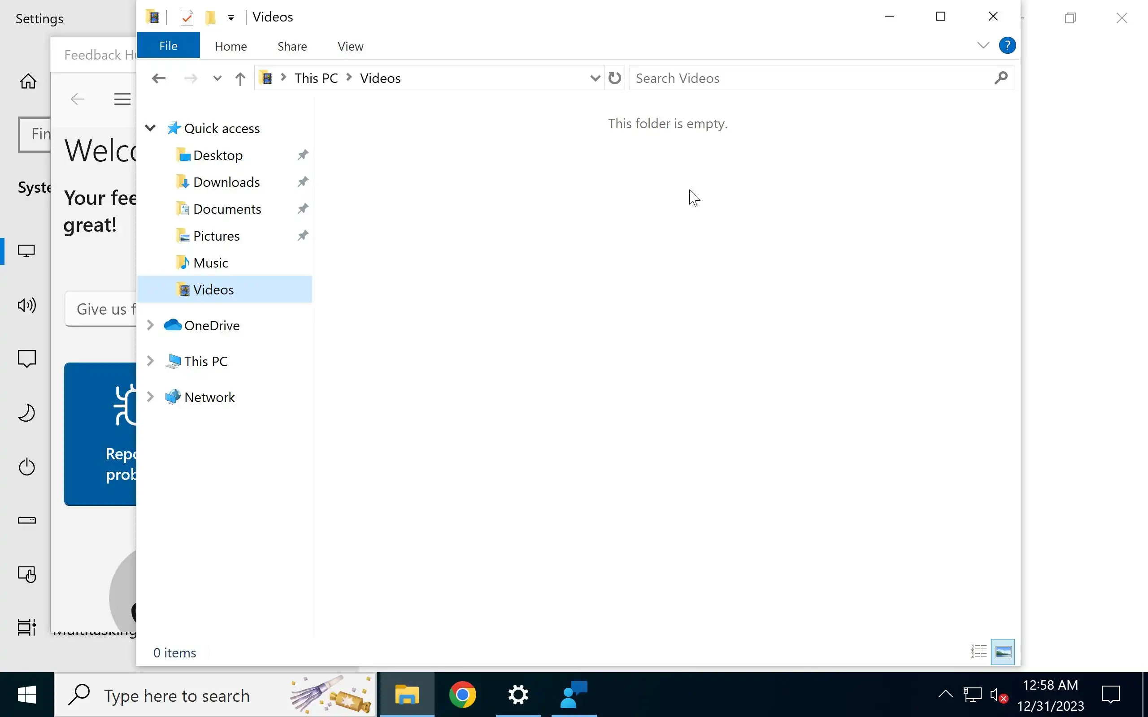Expand the ribbon using the chevron
This screenshot has height=717, width=1148.
pos(983,46)
